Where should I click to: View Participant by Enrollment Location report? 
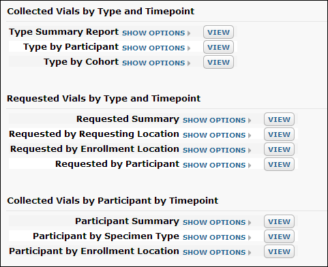click(x=279, y=251)
